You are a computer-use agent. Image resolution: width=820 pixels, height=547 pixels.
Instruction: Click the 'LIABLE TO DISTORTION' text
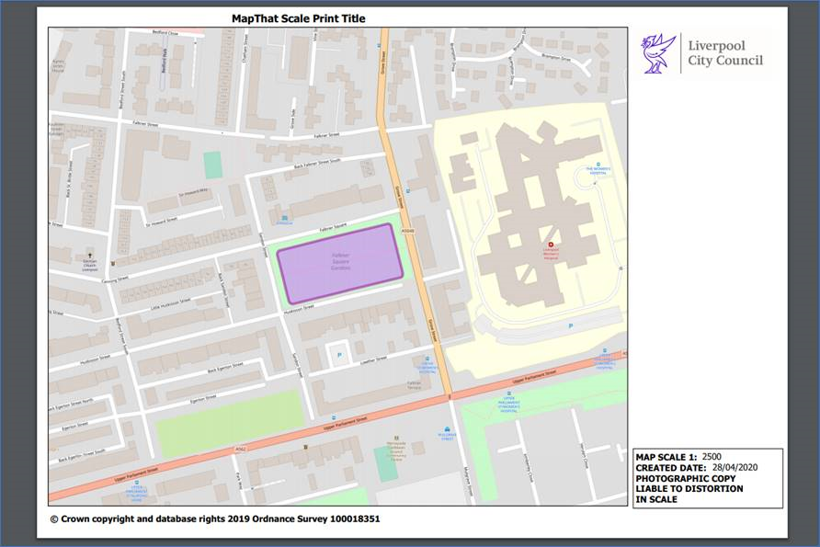tap(689, 488)
